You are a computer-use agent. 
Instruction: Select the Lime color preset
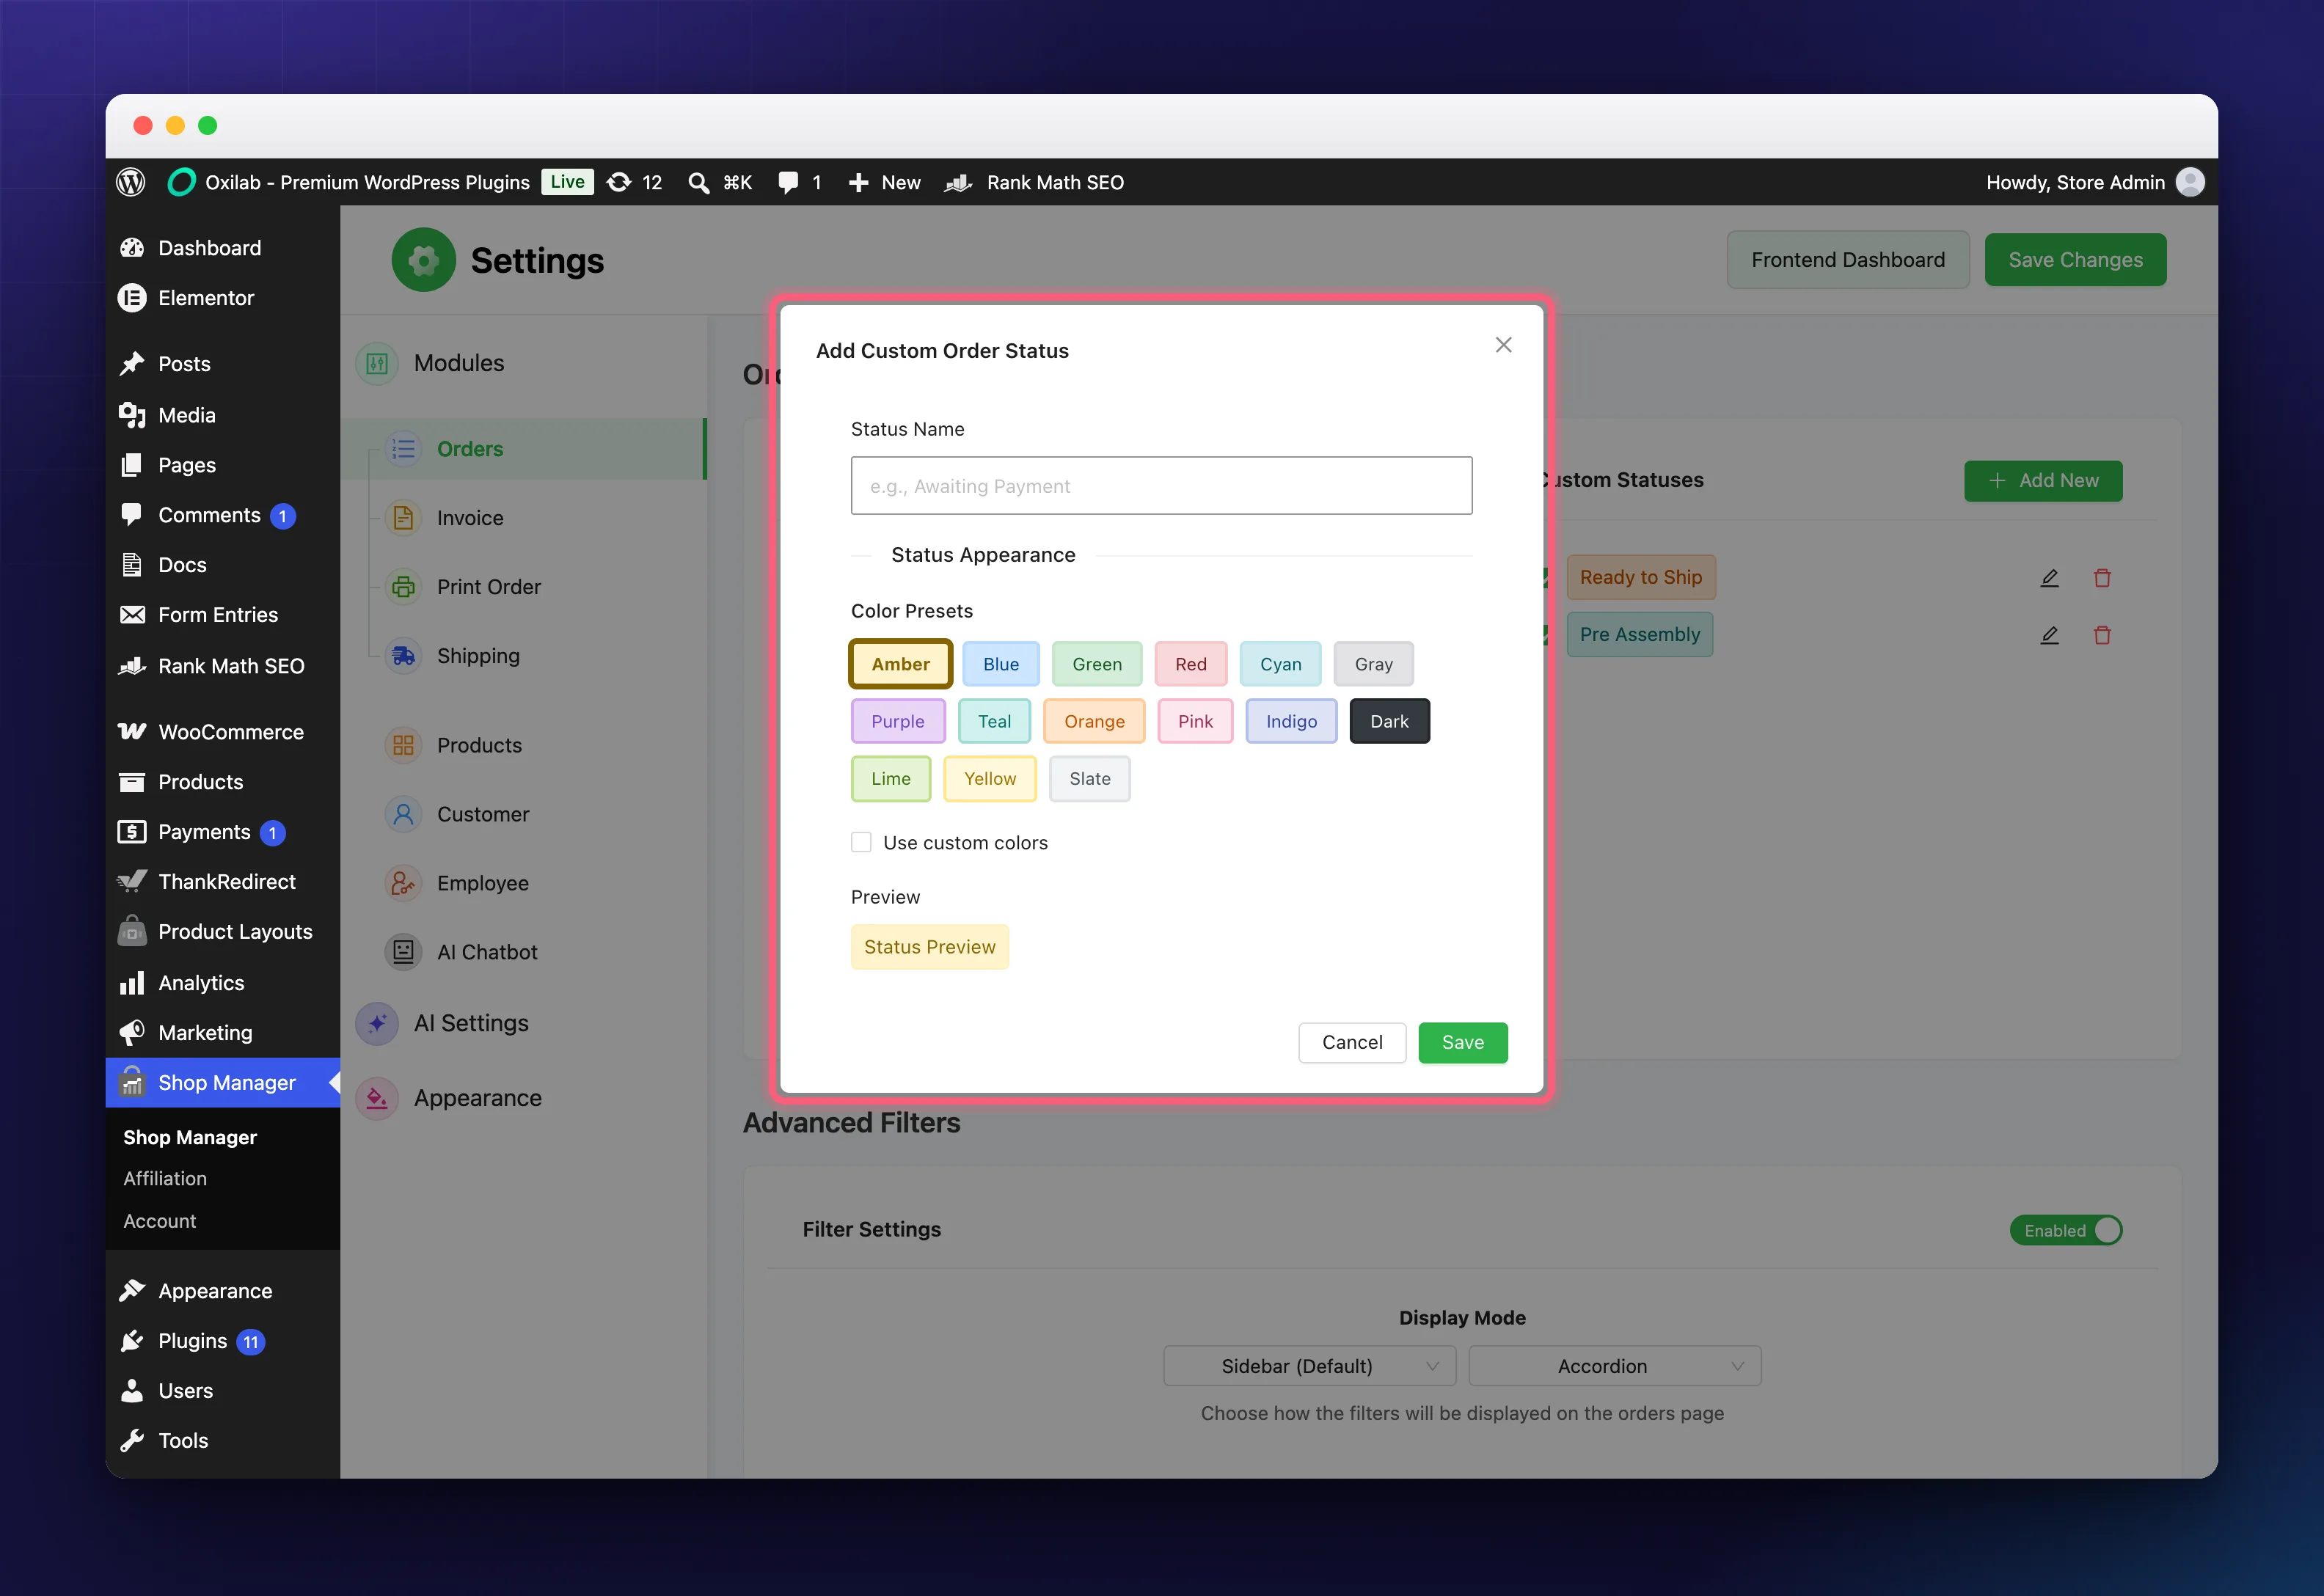pos(890,778)
